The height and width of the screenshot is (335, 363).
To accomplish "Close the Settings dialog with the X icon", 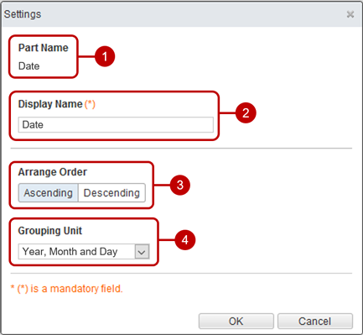I will [350, 14].
